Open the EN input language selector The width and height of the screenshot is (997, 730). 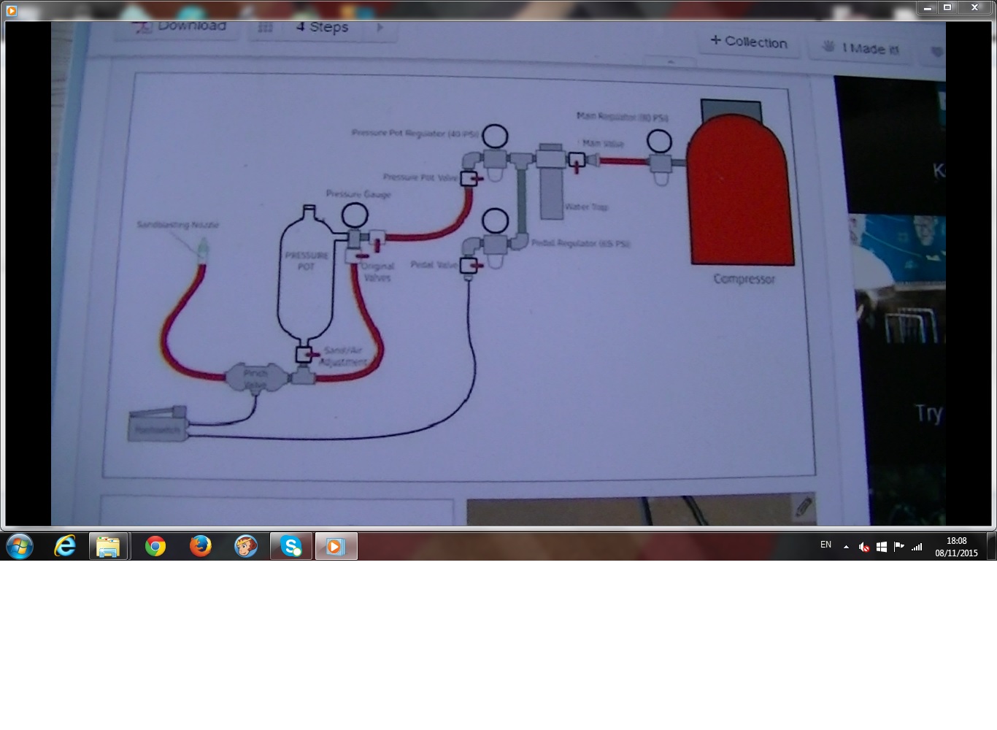[x=825, y=545]
